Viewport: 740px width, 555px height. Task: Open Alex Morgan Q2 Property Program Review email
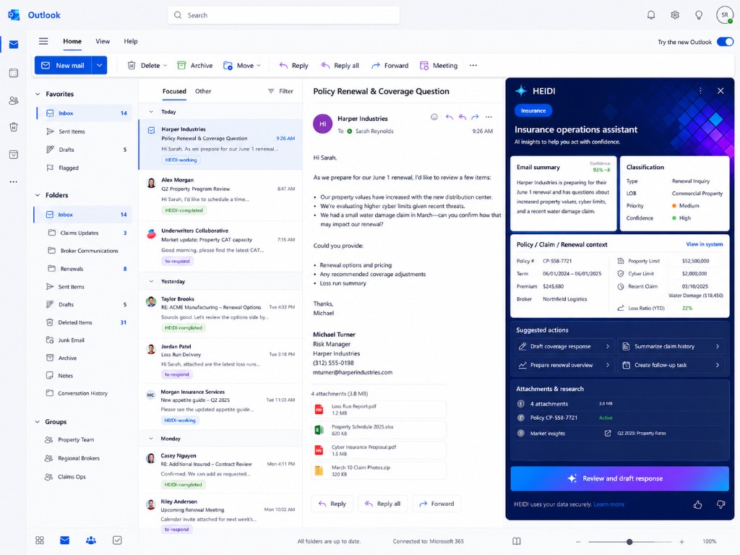click(x=221, y=195)
